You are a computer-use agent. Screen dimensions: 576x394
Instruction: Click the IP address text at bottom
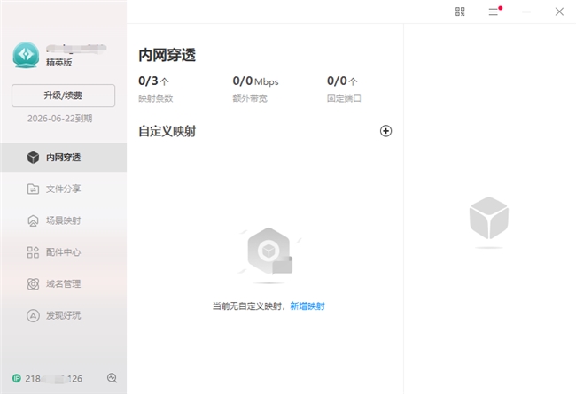tap(54, 379)
